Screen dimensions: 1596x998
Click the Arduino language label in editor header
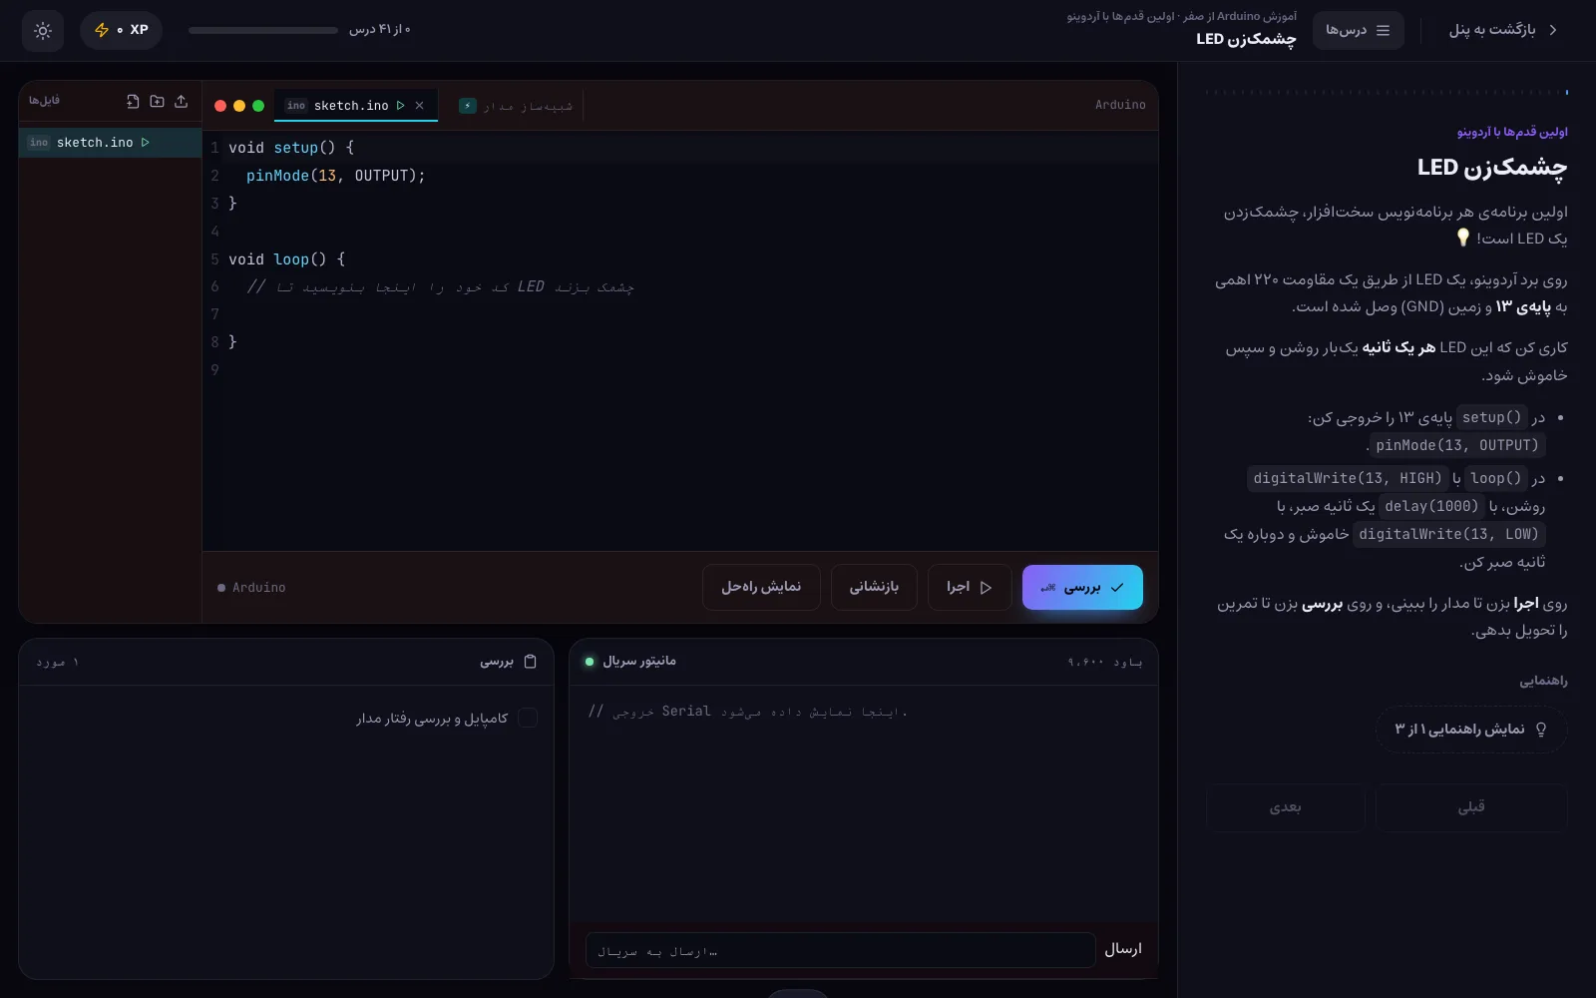click(1120, 105)
